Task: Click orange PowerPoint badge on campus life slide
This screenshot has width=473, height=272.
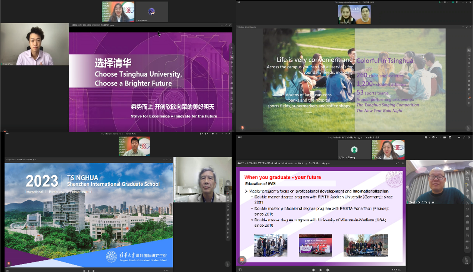Action: pyautogui.click(x=242, y=127)
